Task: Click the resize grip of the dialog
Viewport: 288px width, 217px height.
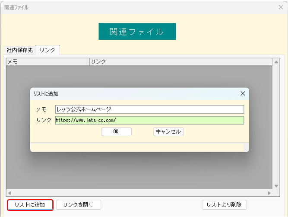Action: [x=246, y=148]
